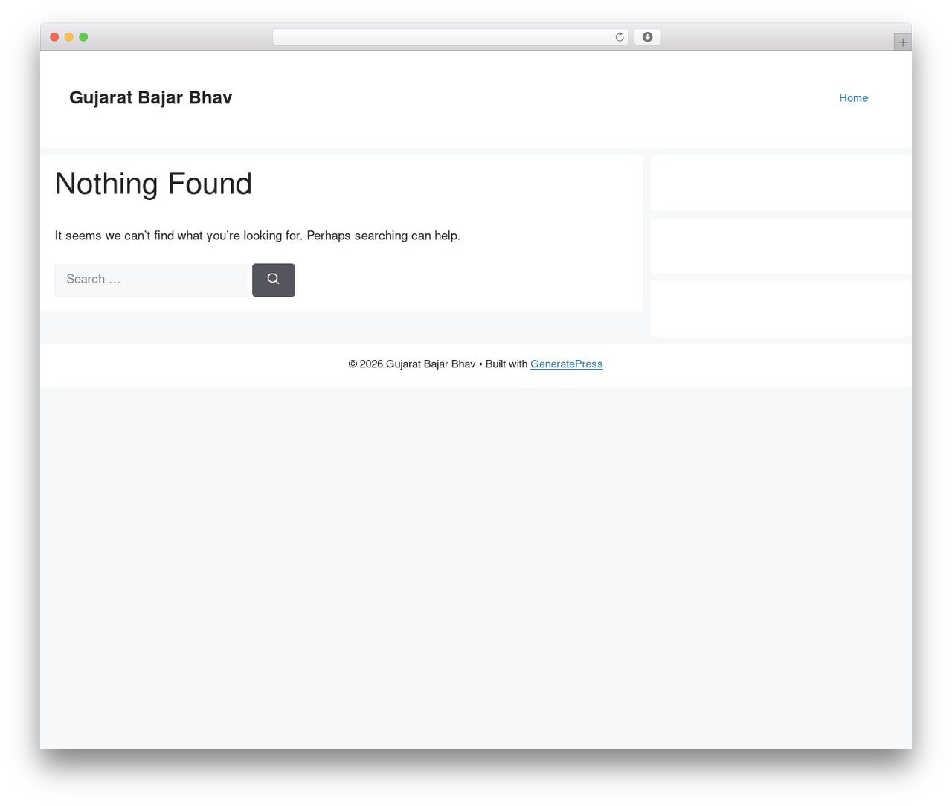Open the browser downloads button
Image resolution: width=952 pixels, height=806 pixels.
[x=647, y=37]
